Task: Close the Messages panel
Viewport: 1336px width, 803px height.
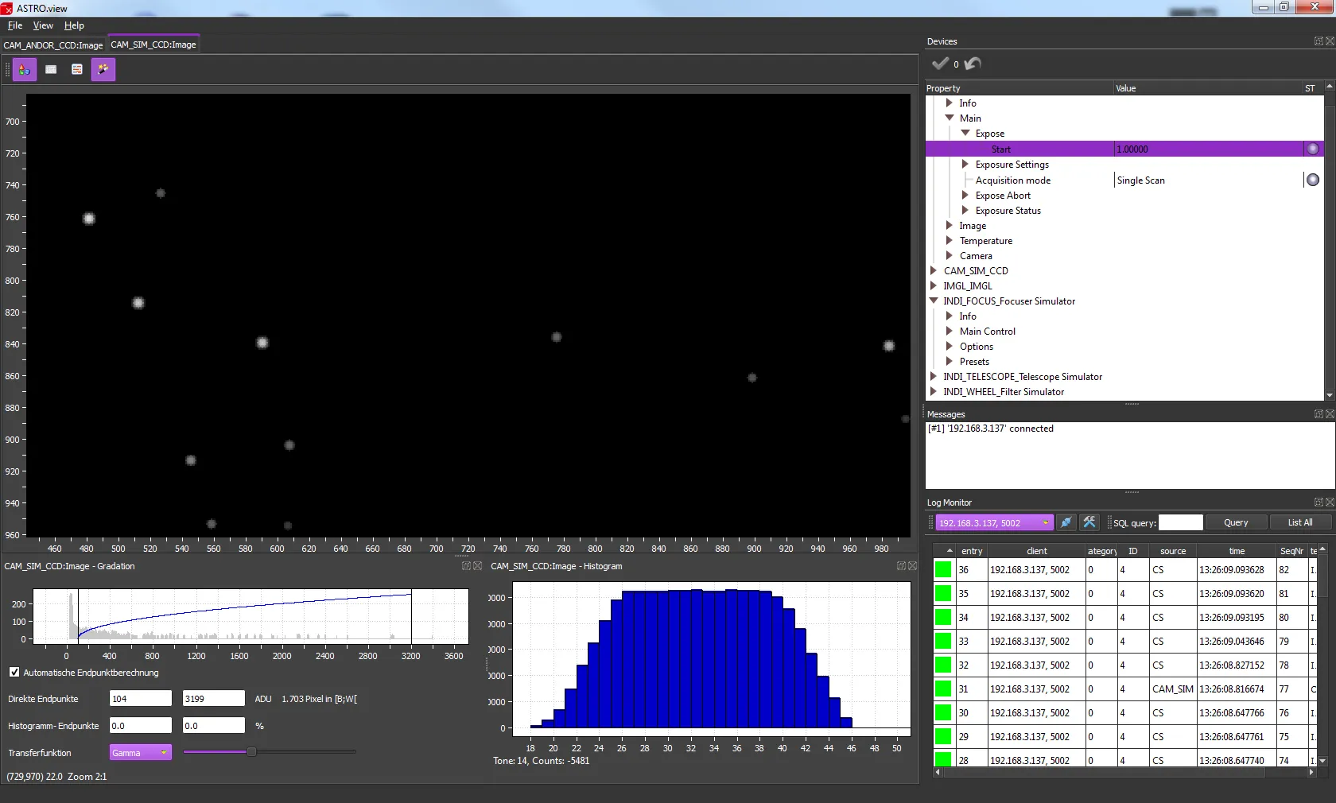Action: click(x=1330, y=414)
